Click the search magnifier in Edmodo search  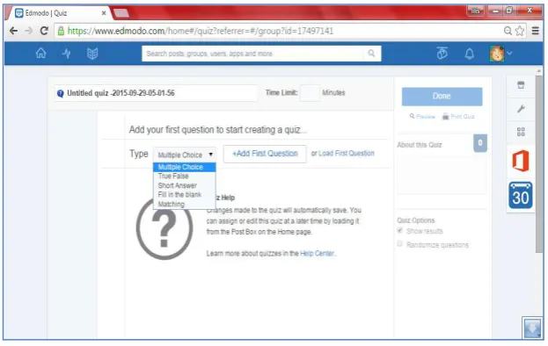click(x=371, y=53)
